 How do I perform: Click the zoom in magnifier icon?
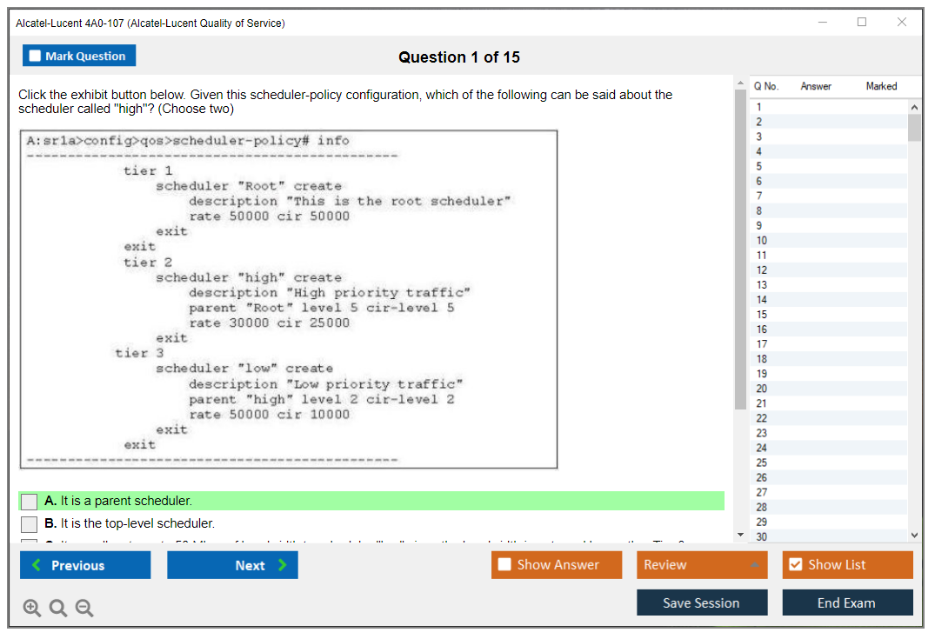(x=32, y=609)
